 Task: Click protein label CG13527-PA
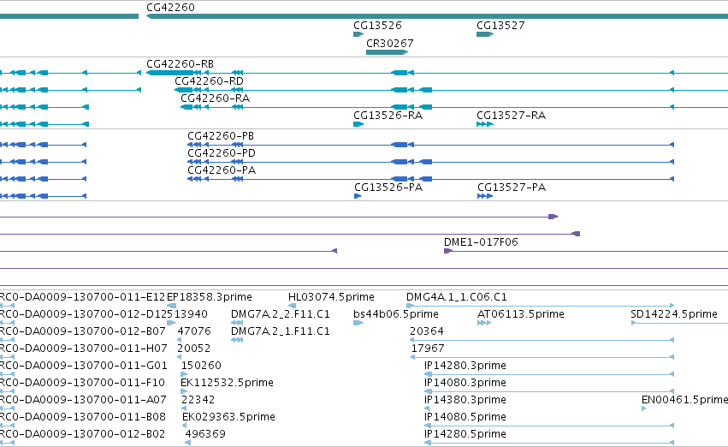512,188
